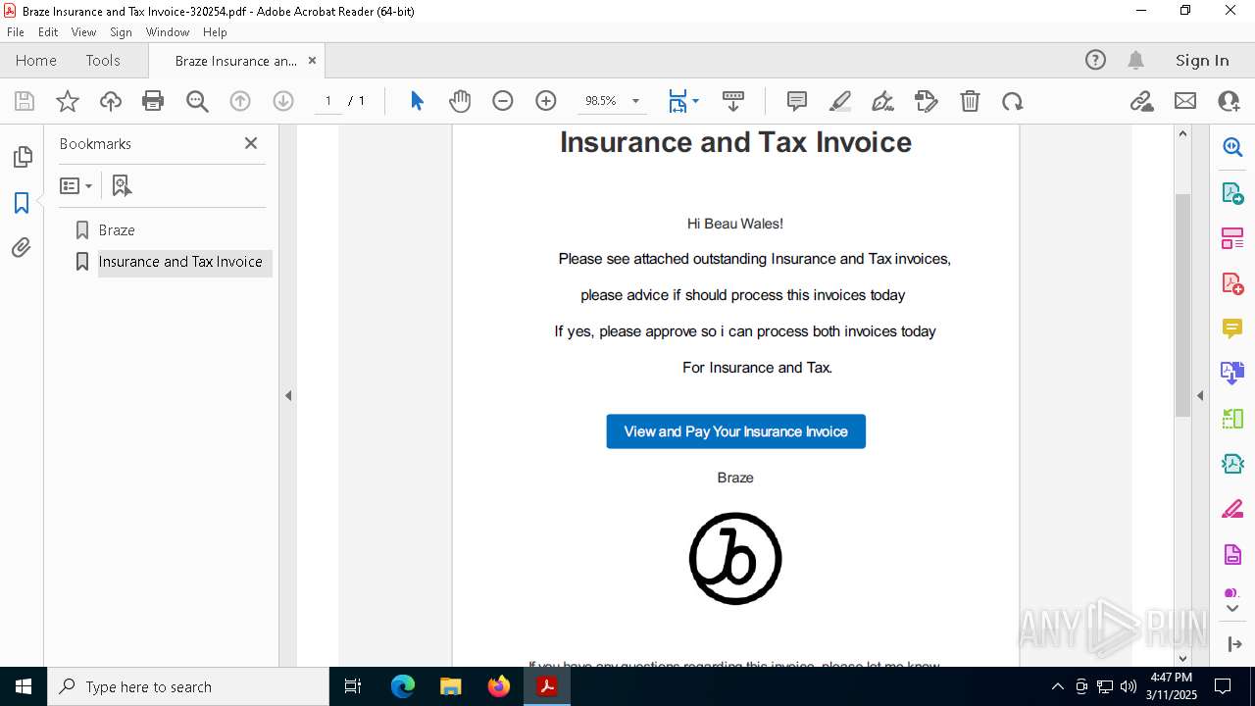The width and height of the screenshot is (1255, 706).
Task: Open the Sign menu
Action: click(x=121, y=32)
